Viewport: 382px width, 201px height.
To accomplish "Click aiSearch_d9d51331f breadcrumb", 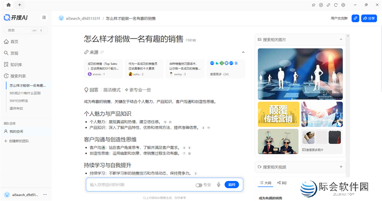I will tap(83, 18).
